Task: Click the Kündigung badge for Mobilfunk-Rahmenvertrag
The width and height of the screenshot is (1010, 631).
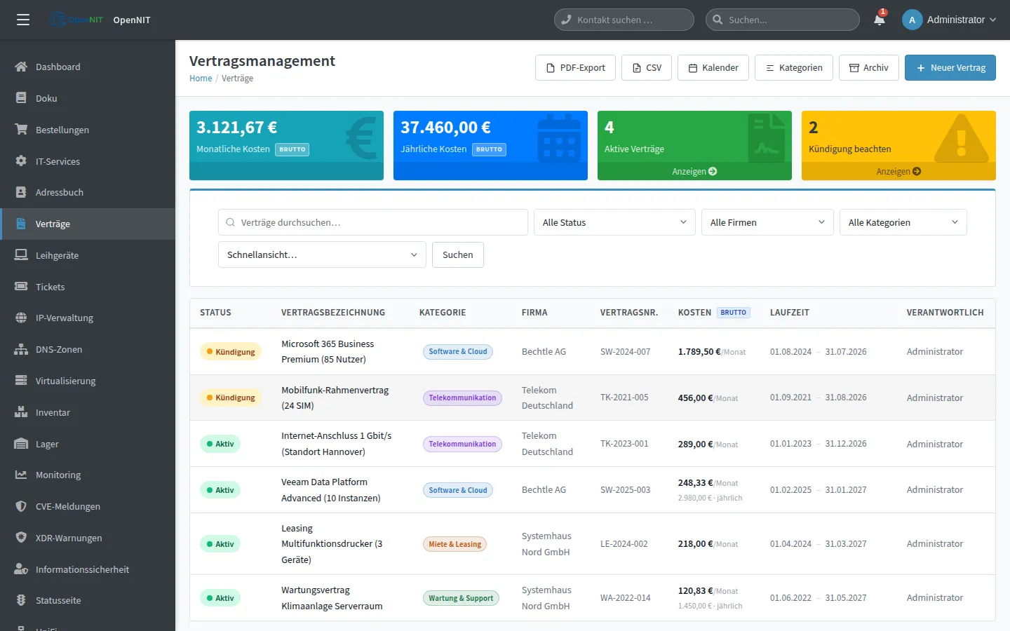Action: pos(231,398)
